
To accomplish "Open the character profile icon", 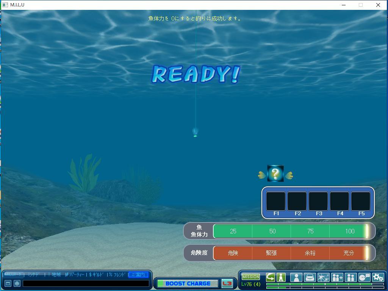I will [x=296, y=278].
